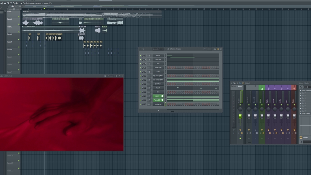Toggle media vst channel select indicator
Viewport: 311px width, 175px height.
point(166,104)
